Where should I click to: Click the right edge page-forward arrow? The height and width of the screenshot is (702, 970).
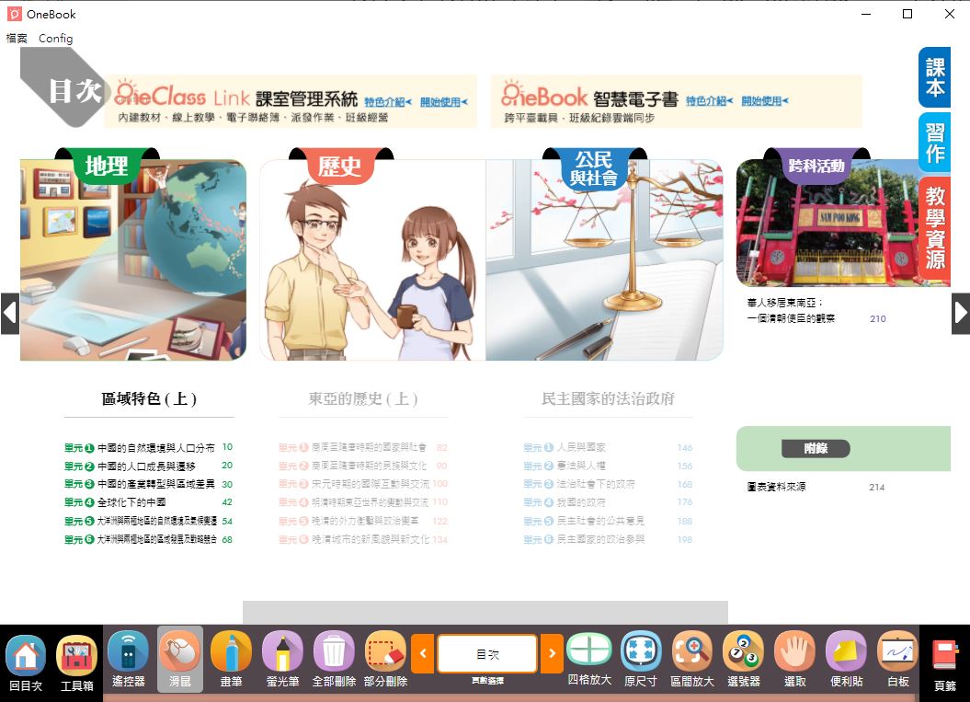point(961,313)
